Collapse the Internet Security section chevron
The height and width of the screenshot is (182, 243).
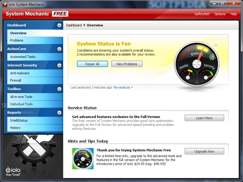(59, 66)
